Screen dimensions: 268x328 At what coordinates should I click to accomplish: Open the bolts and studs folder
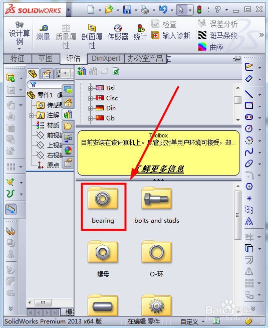coord(157,206)
